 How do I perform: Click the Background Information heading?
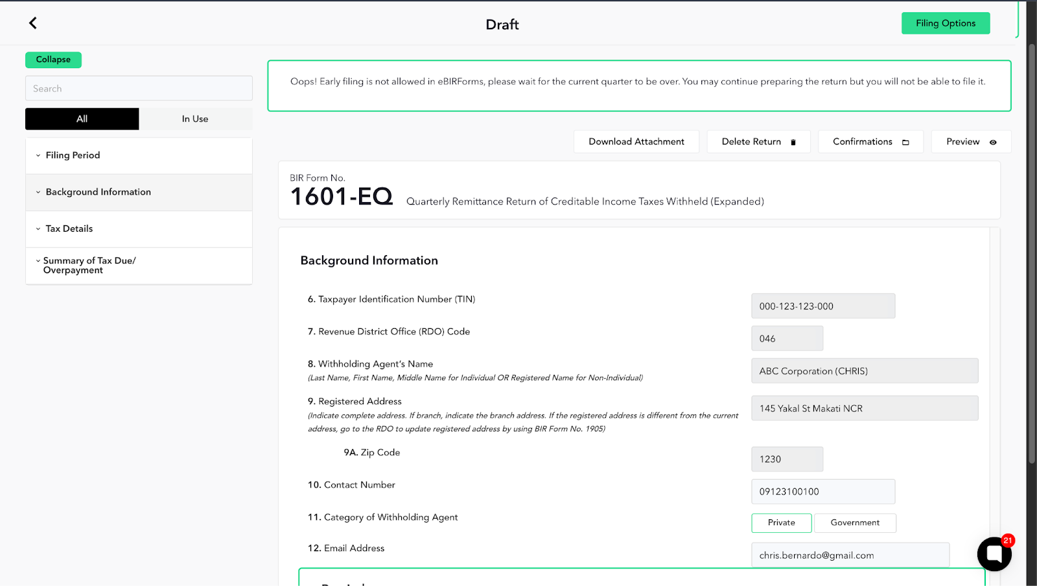(369, 260)
